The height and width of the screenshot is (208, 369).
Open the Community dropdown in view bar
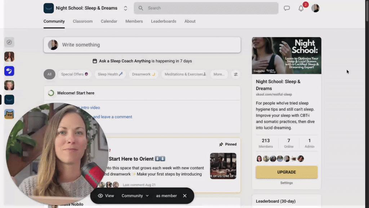pyautogui.click(x=135, y=196)
